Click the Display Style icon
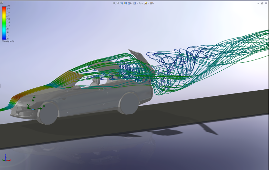269x170 pixels. 135,3
